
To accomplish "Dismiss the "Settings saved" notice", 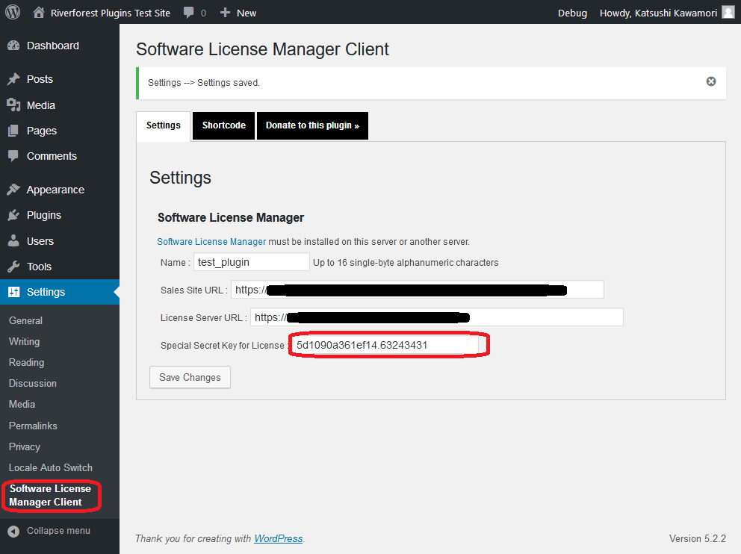I will (710, 81).
